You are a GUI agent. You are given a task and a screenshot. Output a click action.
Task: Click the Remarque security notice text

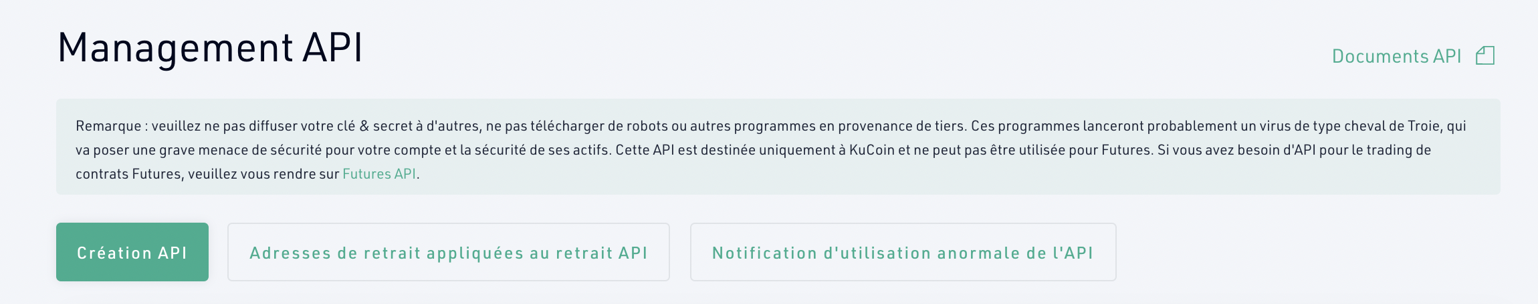pyautogui.click(x=771, y=150)
